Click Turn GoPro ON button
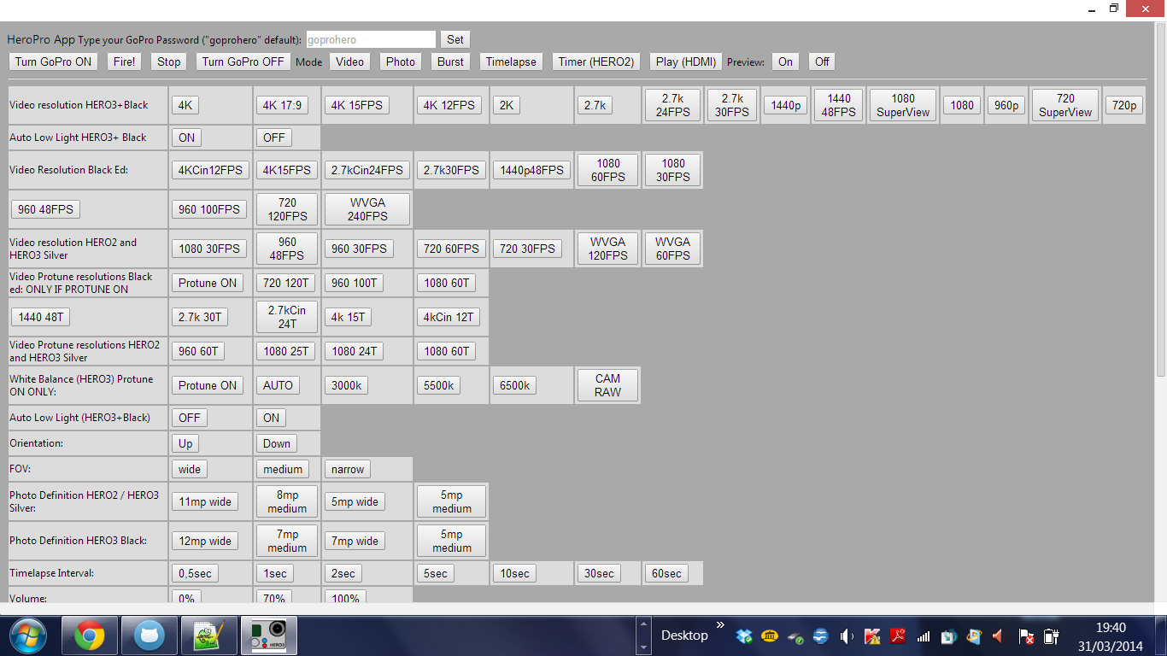 pos(53,61)
